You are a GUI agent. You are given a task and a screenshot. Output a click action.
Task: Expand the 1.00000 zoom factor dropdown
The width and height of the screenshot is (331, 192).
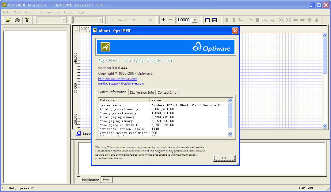point(195,20)
